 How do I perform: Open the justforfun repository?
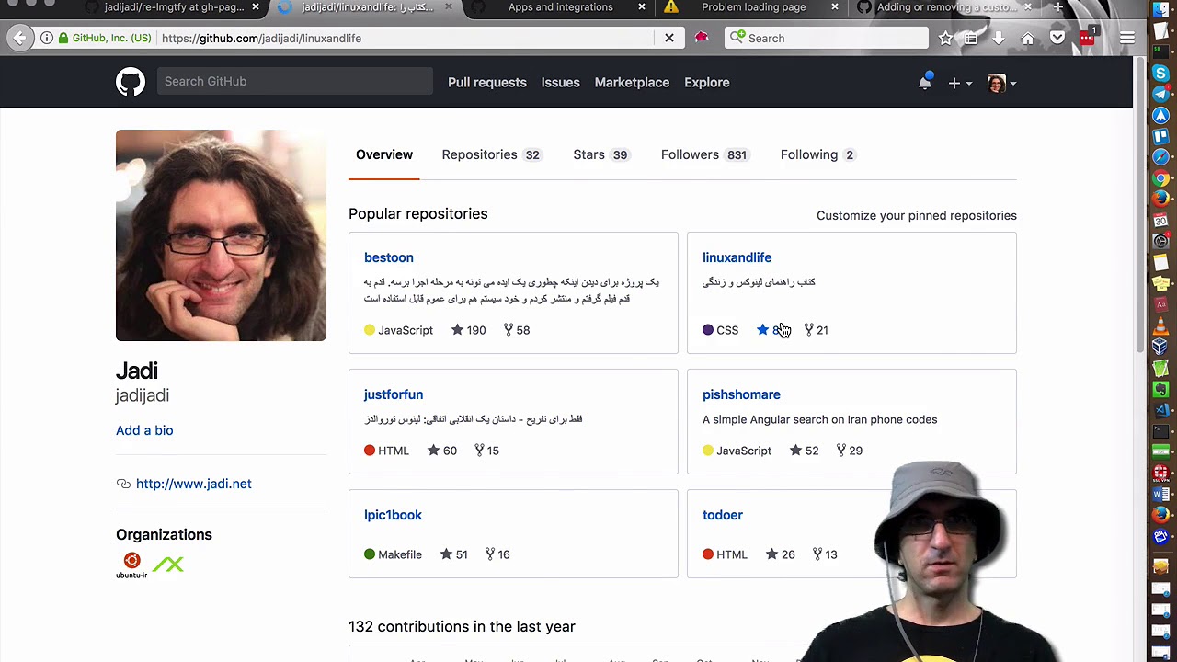click(x=394, y=394)
